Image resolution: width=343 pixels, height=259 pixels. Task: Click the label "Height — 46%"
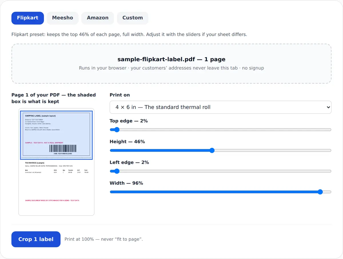pos(127,142)
